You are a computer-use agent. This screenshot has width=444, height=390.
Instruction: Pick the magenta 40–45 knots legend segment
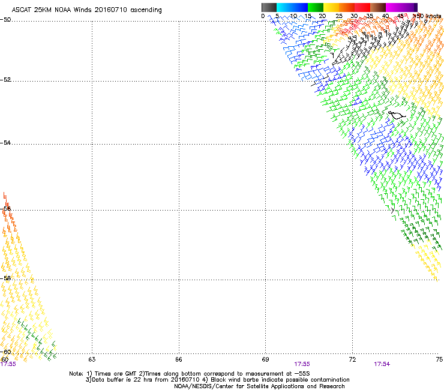point(394,7)
